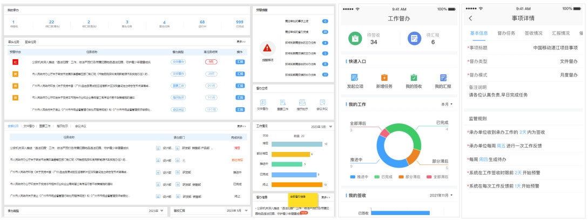Viewport: 588px width, 222px height.
Task: Open 我的签收 quick entry icon
Action: tap(414, 78)
